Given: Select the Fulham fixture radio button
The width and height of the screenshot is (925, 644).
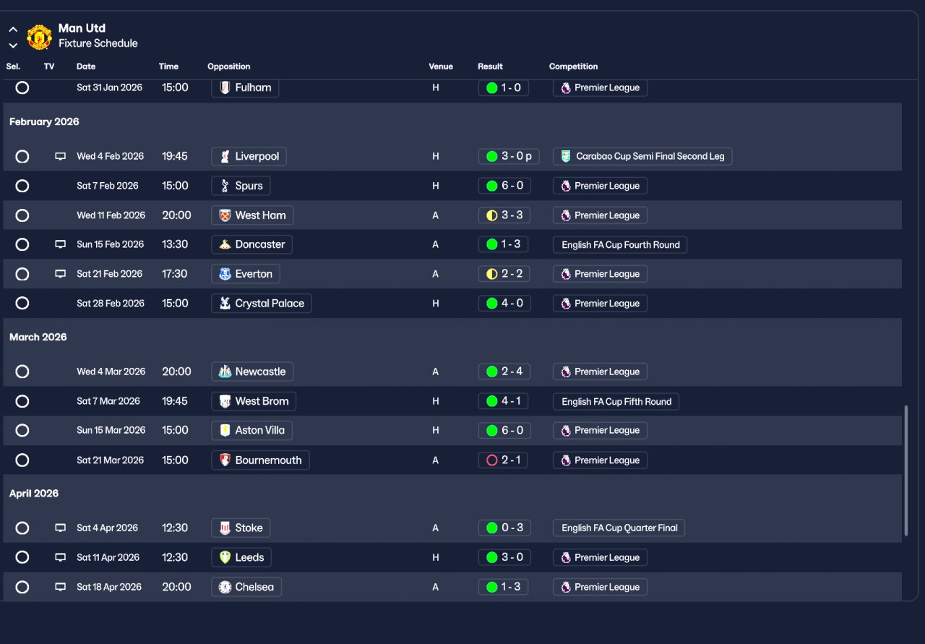Looking at the screenshot, I should pyautogui.click(x=22, y=87).
